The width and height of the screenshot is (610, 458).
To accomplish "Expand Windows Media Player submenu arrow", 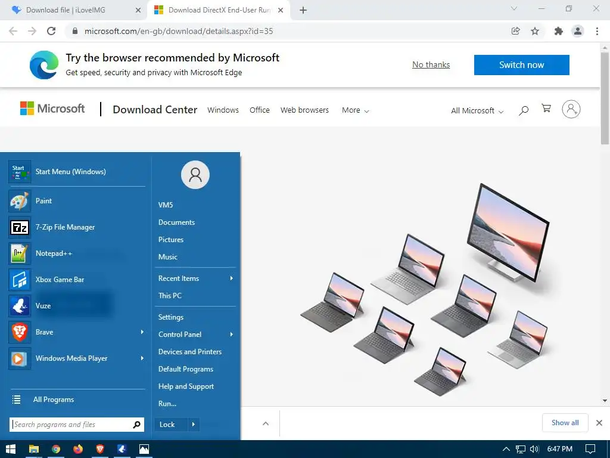I will coord(142,358).
